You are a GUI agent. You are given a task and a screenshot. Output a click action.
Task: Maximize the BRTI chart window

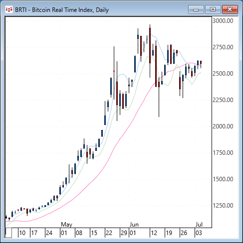pyautogui.click(x=213, y=9)
